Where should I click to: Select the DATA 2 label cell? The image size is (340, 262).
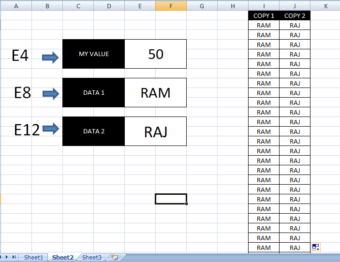click(x=94, y=131)
